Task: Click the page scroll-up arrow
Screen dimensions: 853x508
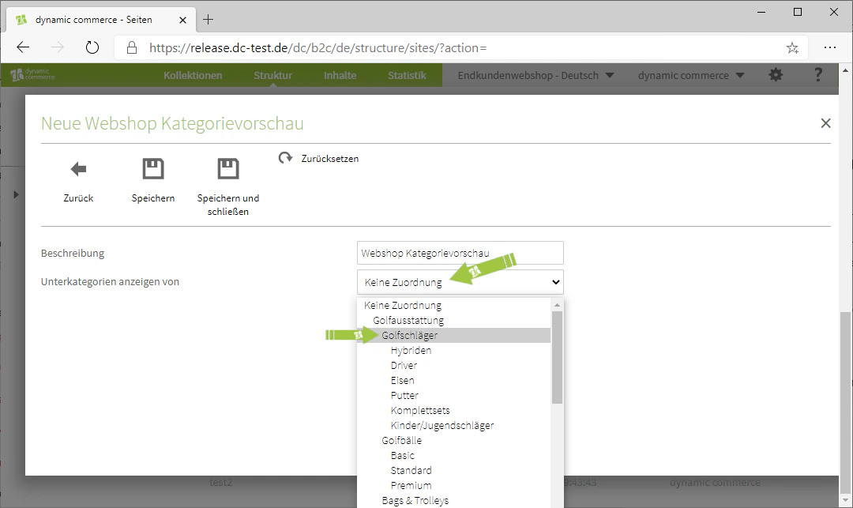Action: [x=845, y=70]
